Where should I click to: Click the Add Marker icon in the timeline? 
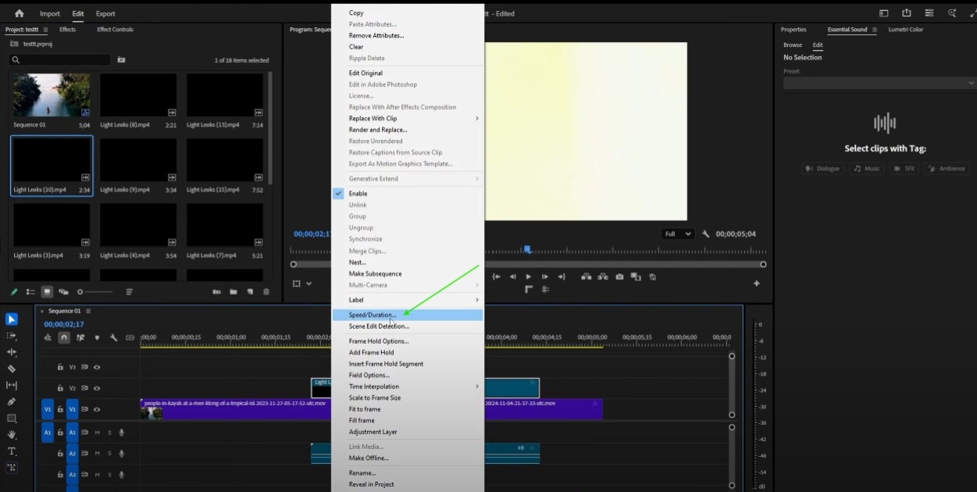coord(97,337)
